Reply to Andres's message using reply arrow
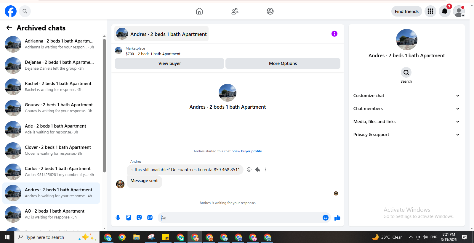The image size is (474, 243). (x=257, y=169)
